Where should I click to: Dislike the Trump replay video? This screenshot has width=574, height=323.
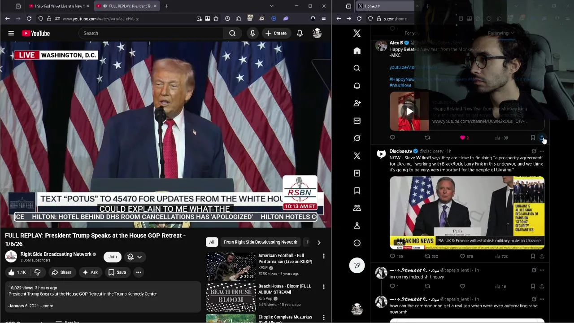pyautogui.click(x=38, y=272)
